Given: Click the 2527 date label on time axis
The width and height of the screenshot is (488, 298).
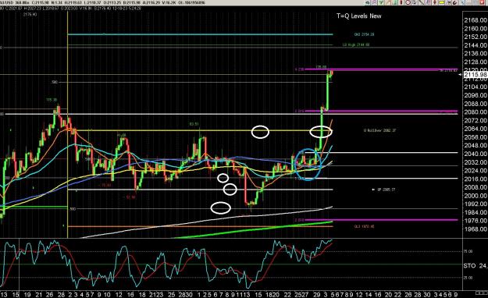Looking at the screenshot, I should [x=301, y=295].
